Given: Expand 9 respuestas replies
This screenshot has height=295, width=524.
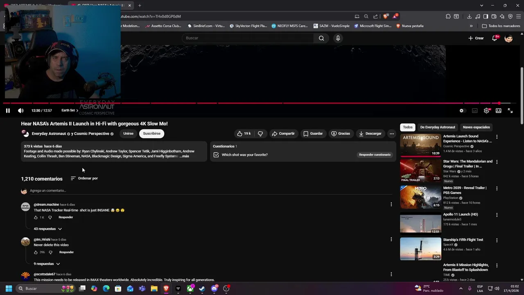Looking at the screenshot, I should click(x=47, y=264).
